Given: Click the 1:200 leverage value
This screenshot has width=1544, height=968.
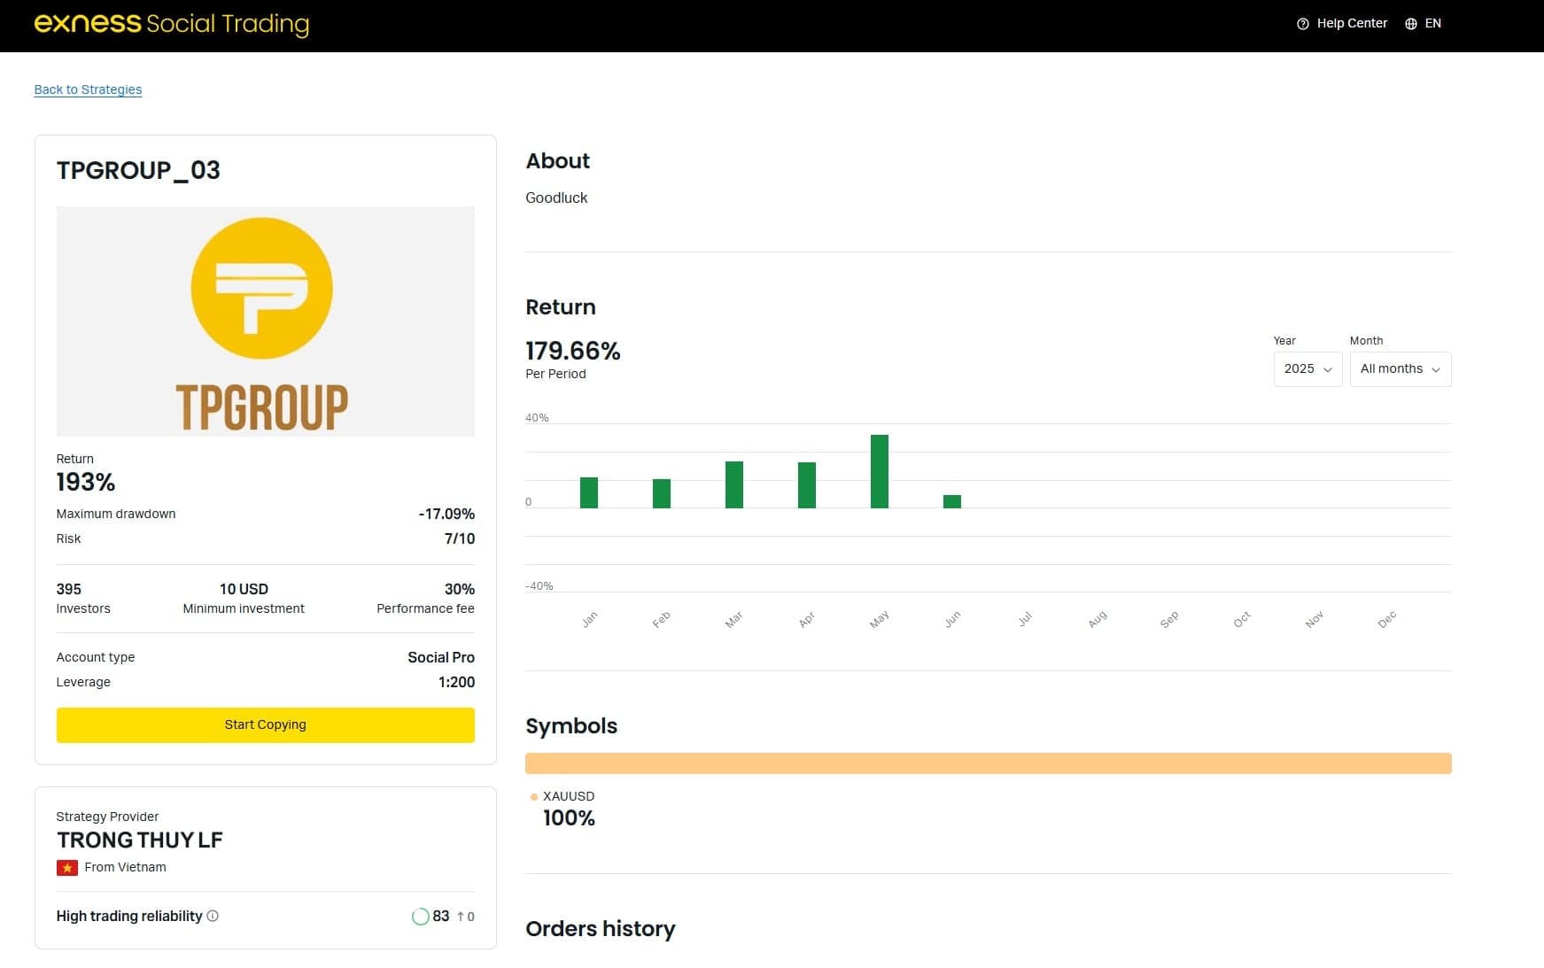Looking at the screenshot, I should (456, 682).
